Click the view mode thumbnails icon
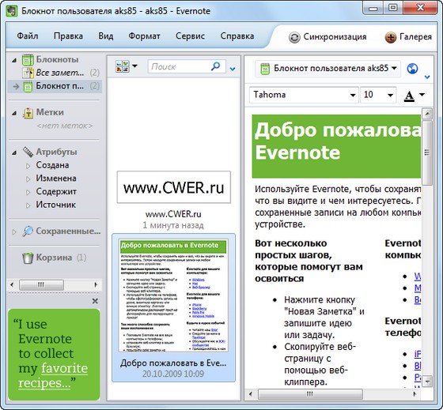Viewport: 443px width, 410px height. coord(123,66)
